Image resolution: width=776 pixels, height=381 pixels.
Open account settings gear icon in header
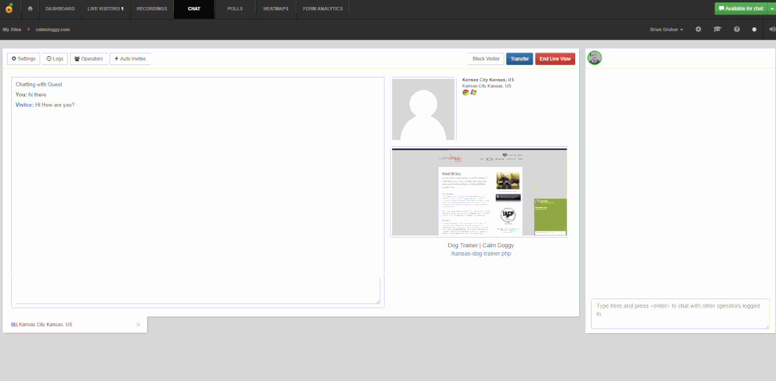[x=698, y=30]
